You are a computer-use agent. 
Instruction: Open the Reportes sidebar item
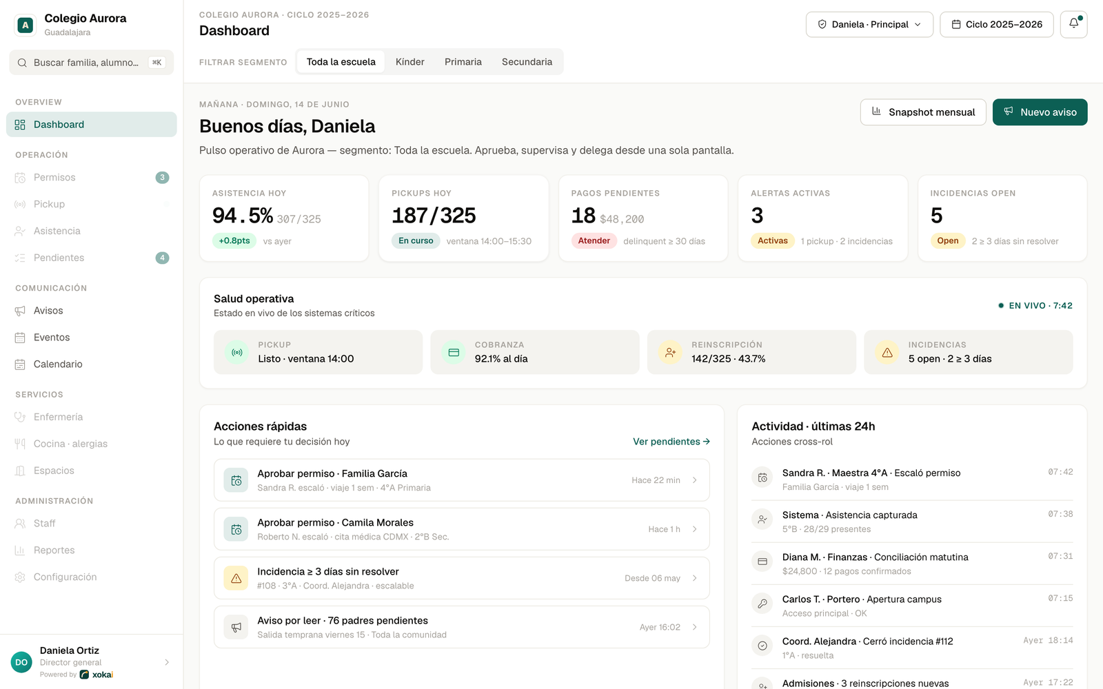click(92, 551)
